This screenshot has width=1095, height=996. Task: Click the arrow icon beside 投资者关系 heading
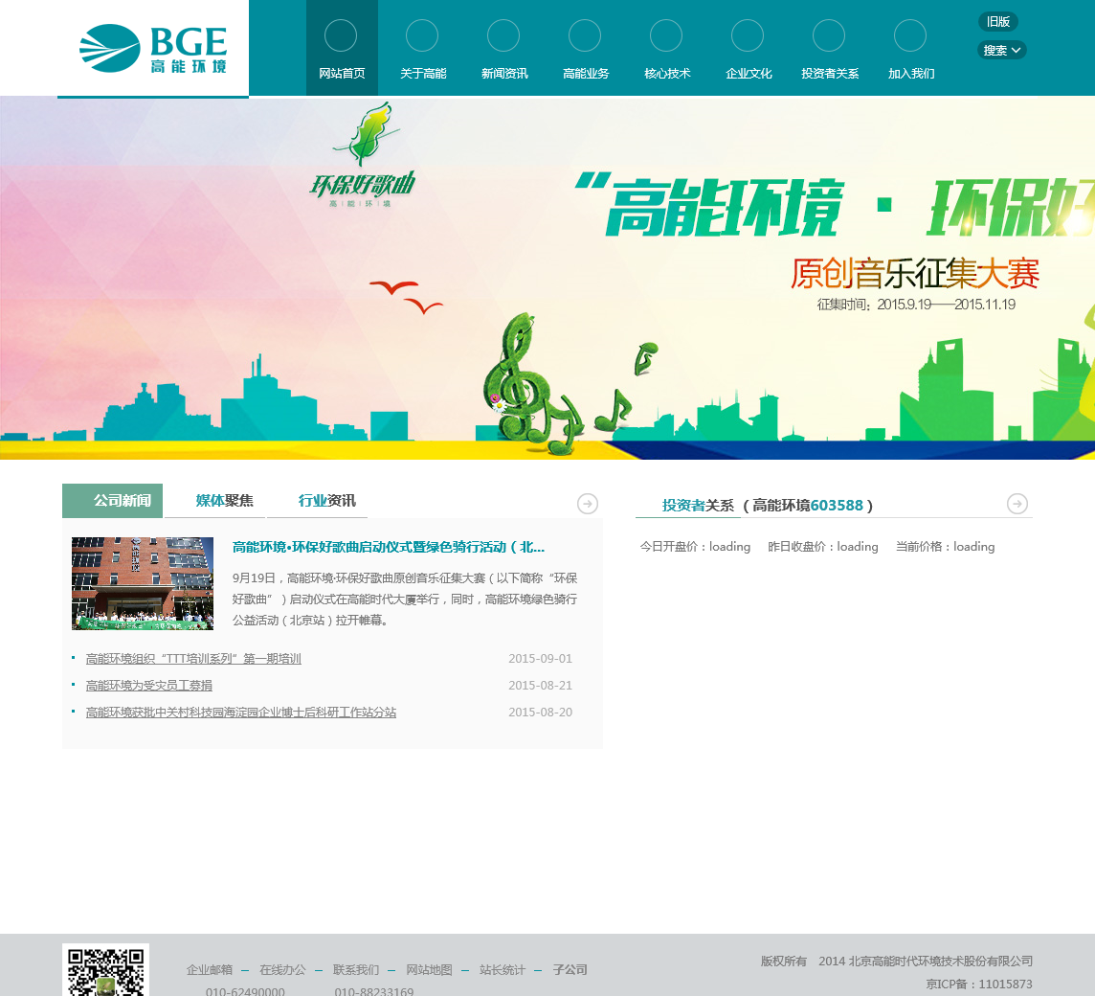pos(1017,504)
